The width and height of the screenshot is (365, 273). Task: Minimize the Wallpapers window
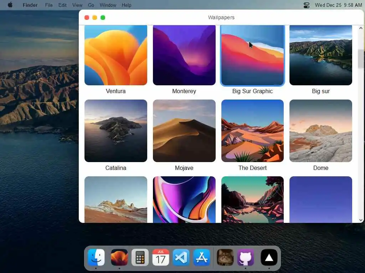[x=95, y=18]
